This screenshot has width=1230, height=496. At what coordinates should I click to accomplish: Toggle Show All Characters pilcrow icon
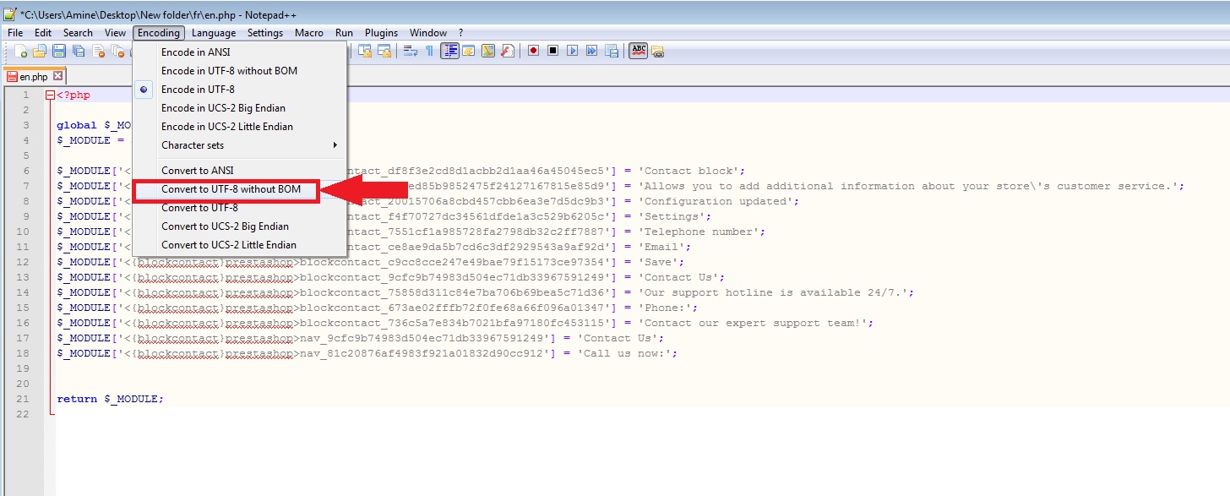[x=429, y=51]
